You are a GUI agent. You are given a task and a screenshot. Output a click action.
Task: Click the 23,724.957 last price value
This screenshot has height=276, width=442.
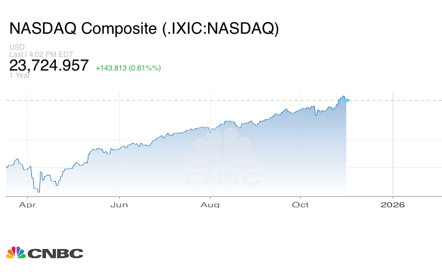click(x=50, y=66)
